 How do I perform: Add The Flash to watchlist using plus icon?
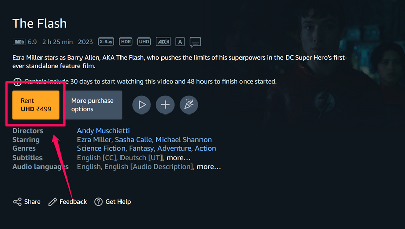[x=165, y=105]
